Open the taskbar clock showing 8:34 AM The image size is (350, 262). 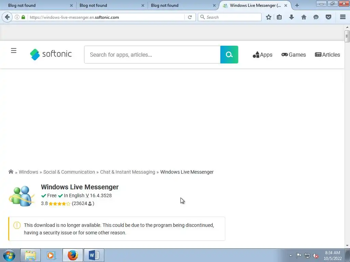point(333,255)
